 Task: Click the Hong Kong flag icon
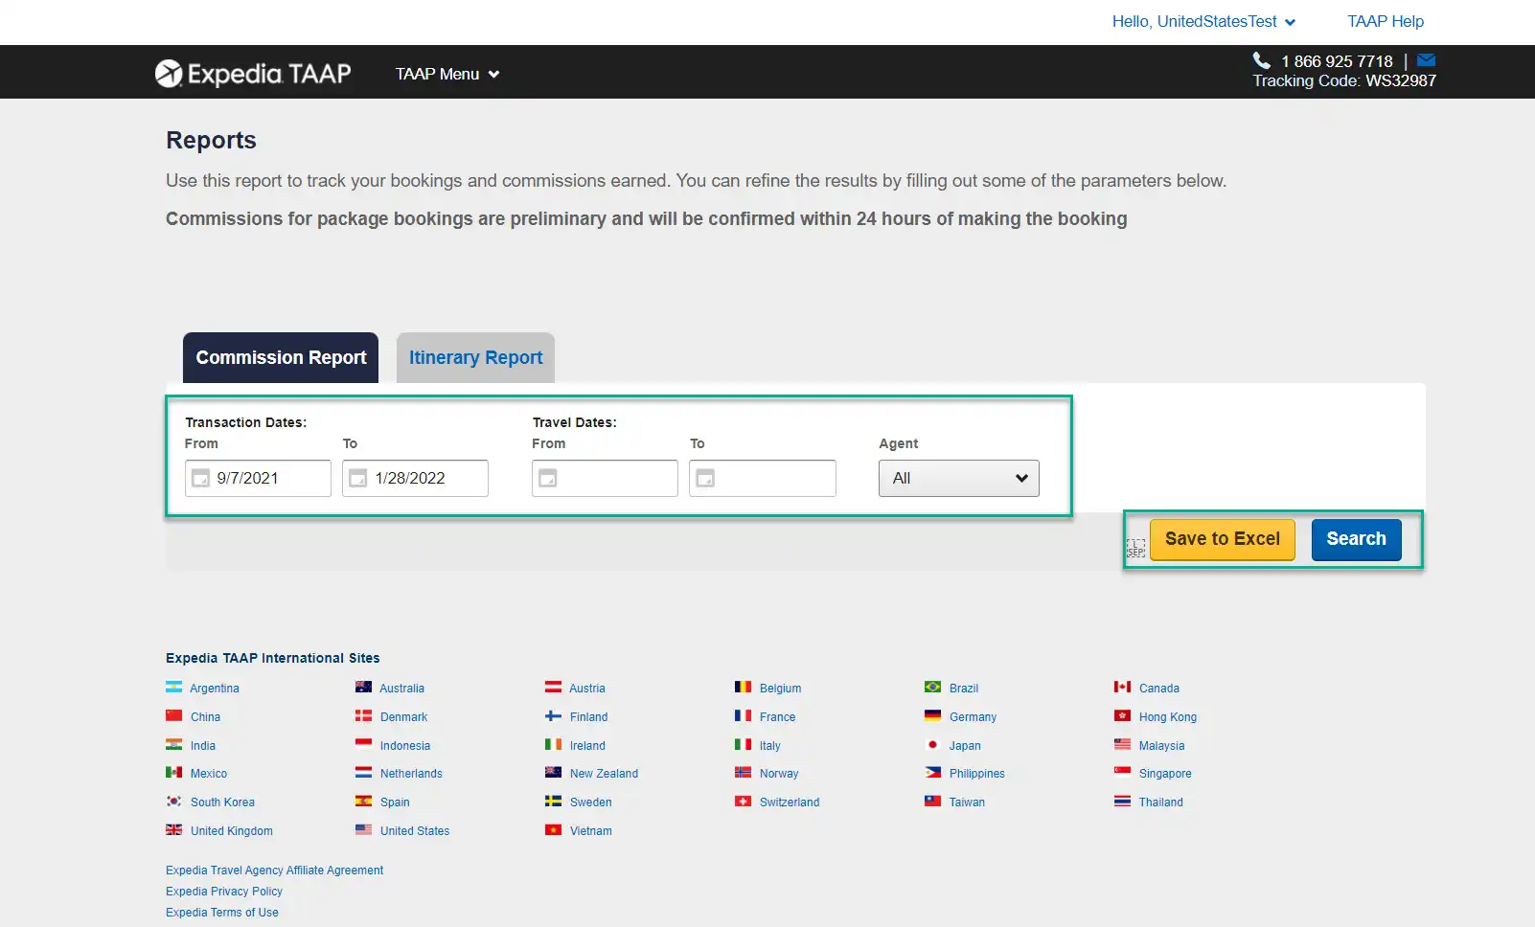click(x=1122, y=716)
